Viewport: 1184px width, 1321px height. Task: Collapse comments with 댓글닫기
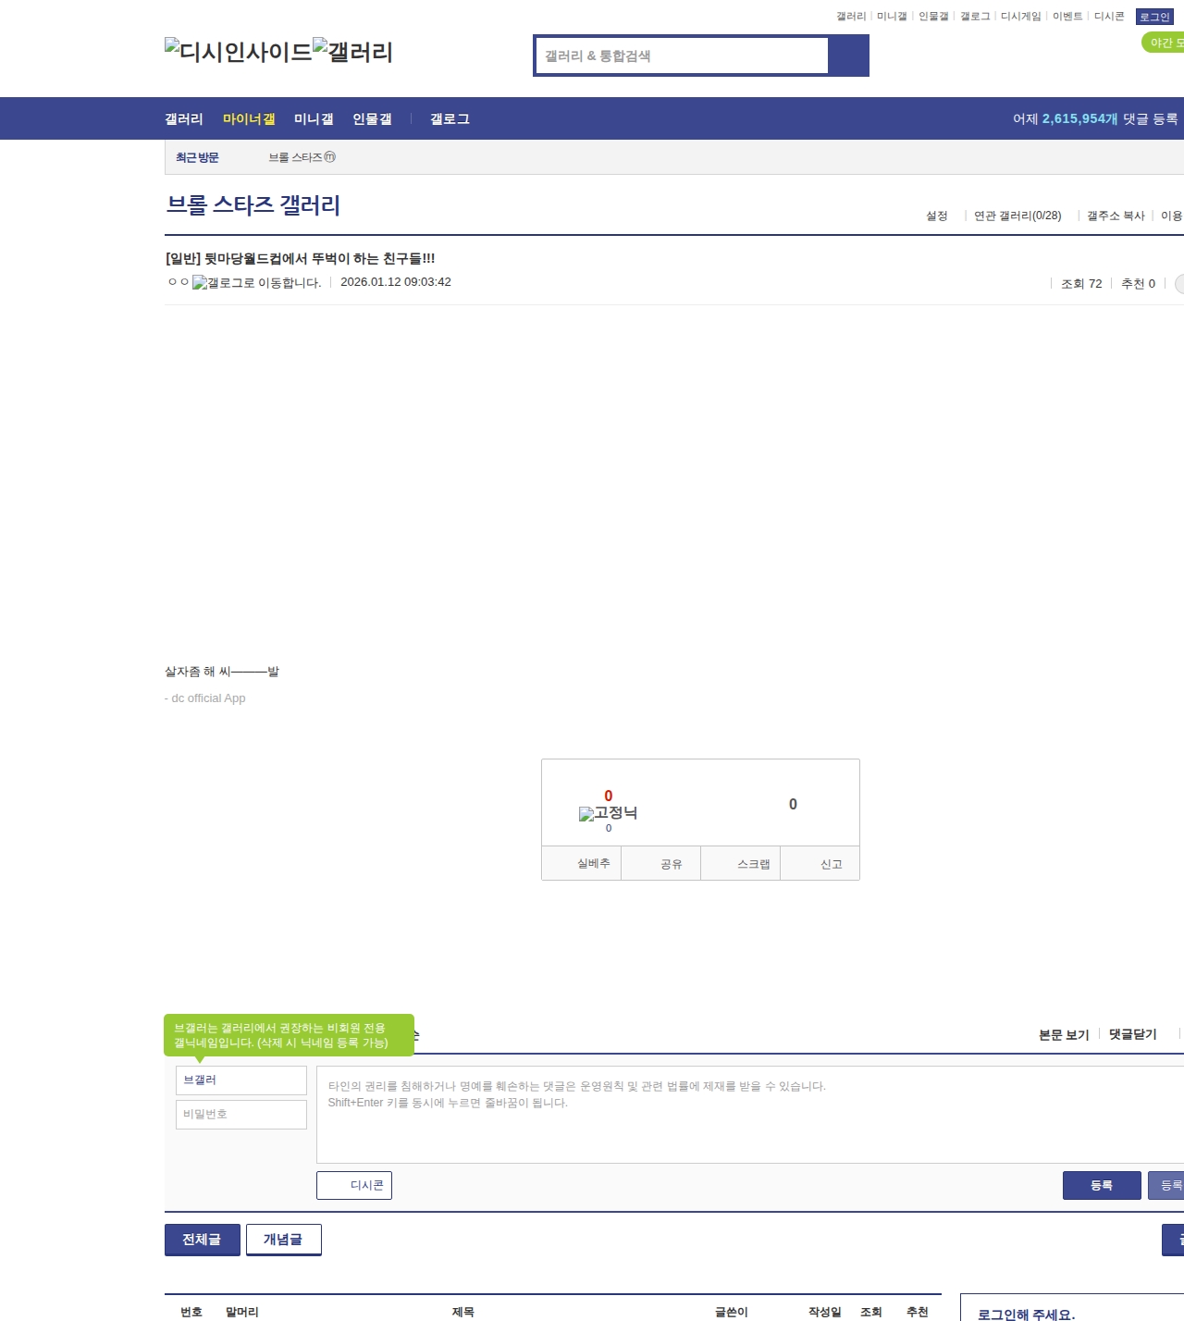click(1132, 1034)
